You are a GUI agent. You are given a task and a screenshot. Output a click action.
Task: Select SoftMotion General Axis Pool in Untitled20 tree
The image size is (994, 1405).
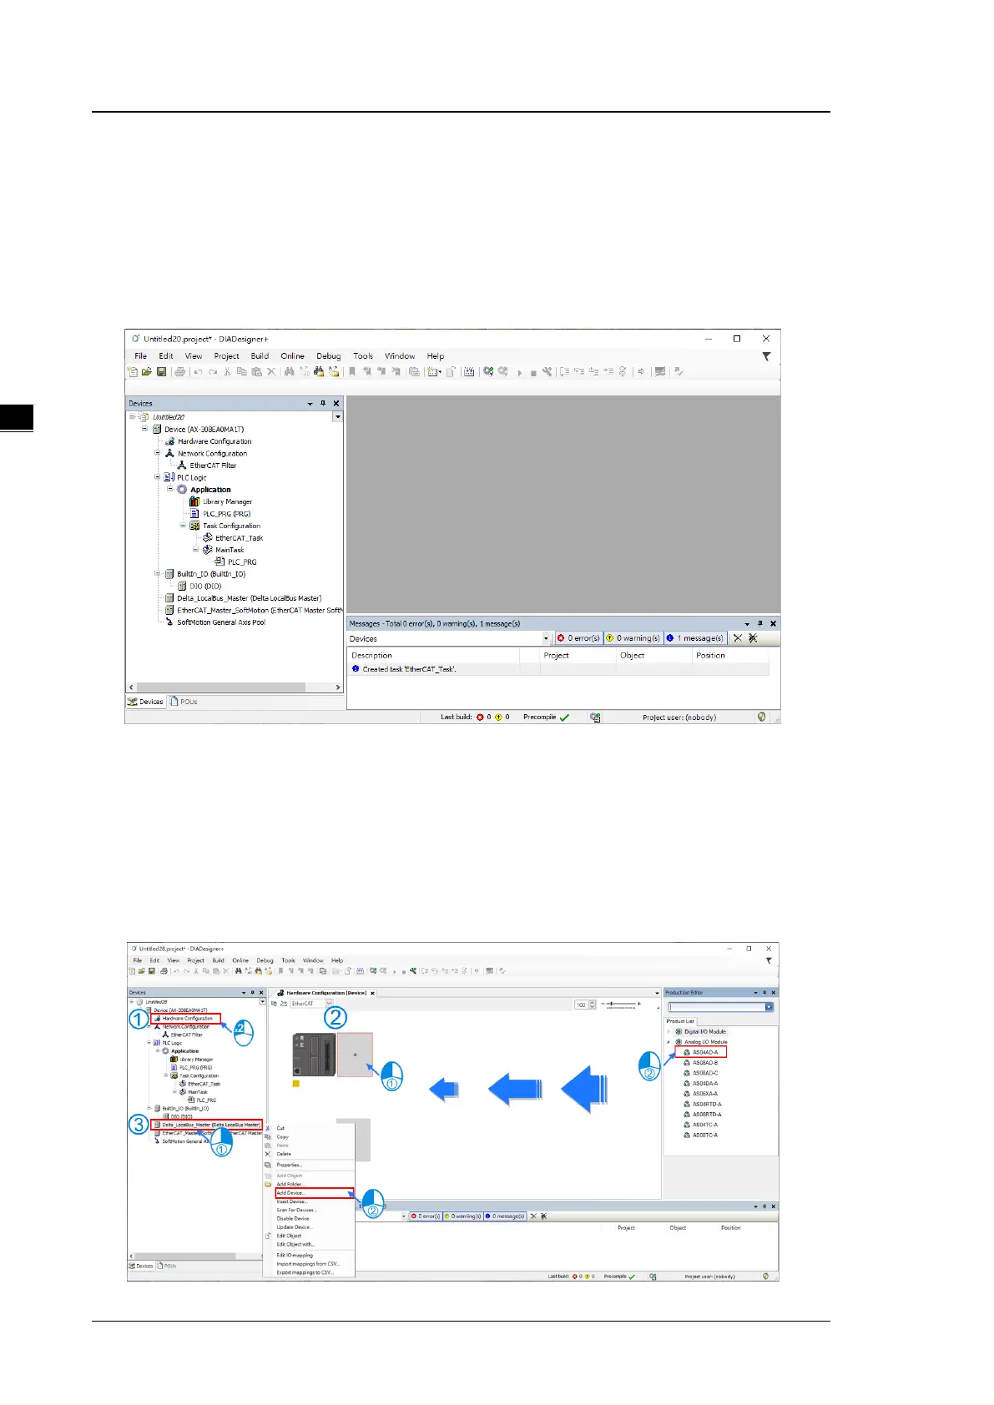(x=221, y=622)
